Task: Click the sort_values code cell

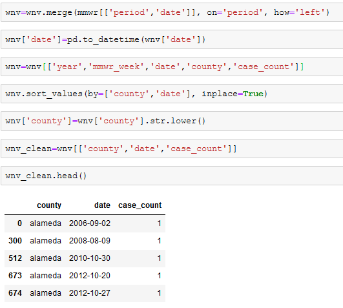Action: pos(172,94)
